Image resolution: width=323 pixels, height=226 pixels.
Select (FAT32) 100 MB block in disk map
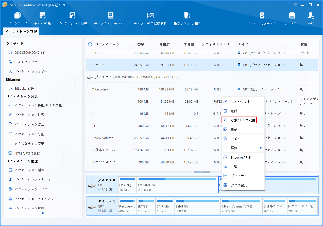click(146, 206)
